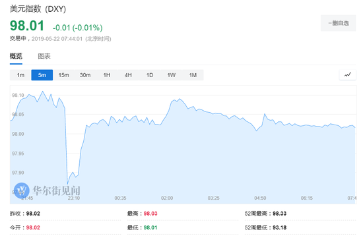Switch chart to 4H interval
363x240 pixels.
coord(128,75)
